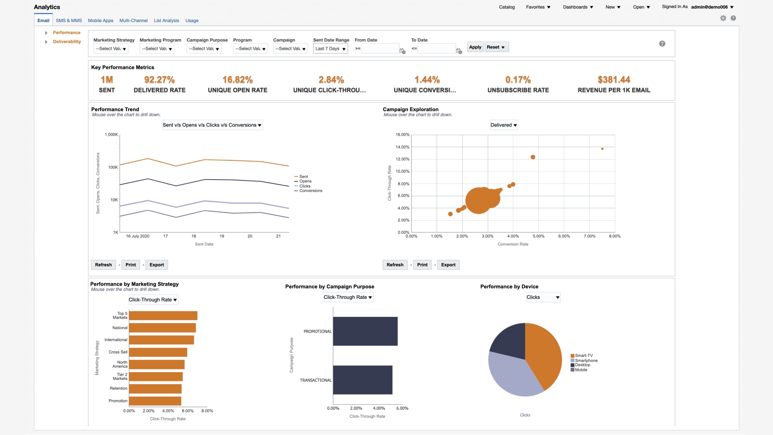Viewport: 773px width, 435px height.
Task: Click the help question mark icon top right
Action: (733, 18)
